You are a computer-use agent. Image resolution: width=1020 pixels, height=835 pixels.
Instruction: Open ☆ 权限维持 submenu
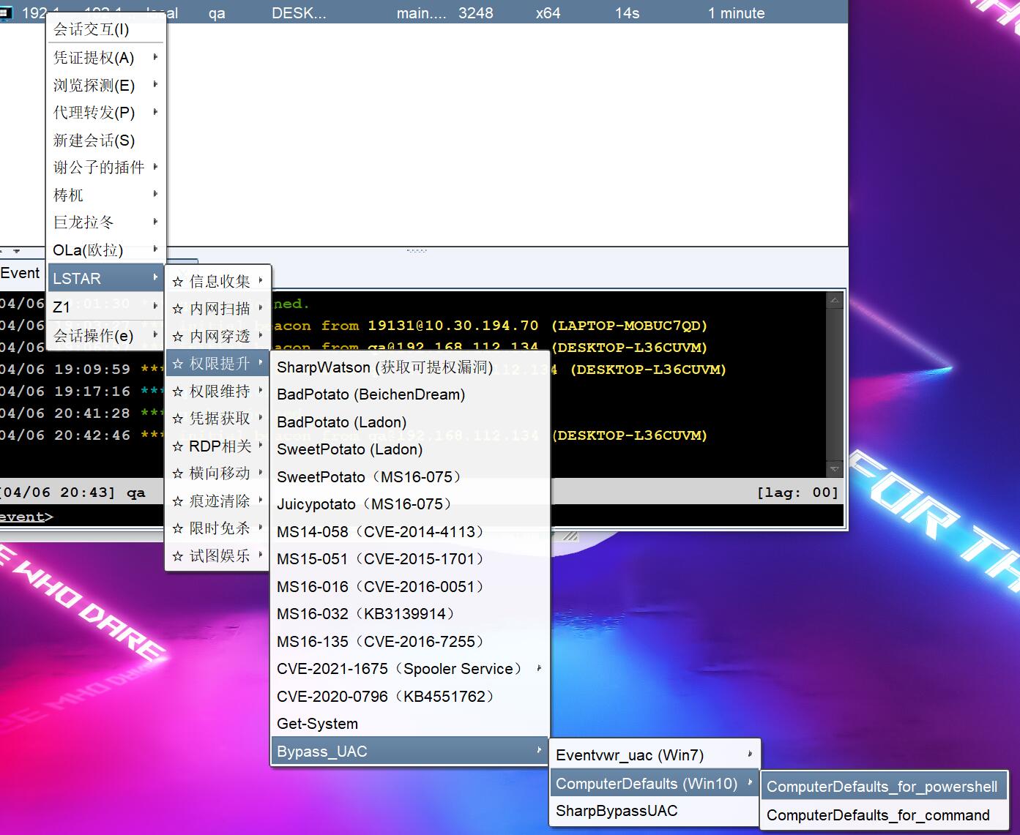[218, 391]
